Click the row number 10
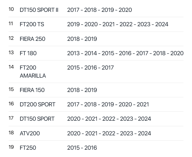Viewport: 192px width, 157px height. (11, 9)
